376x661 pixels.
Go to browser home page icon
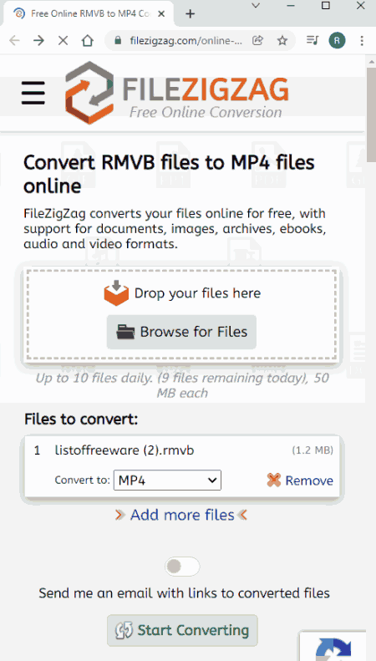click(x=87, y=40)
